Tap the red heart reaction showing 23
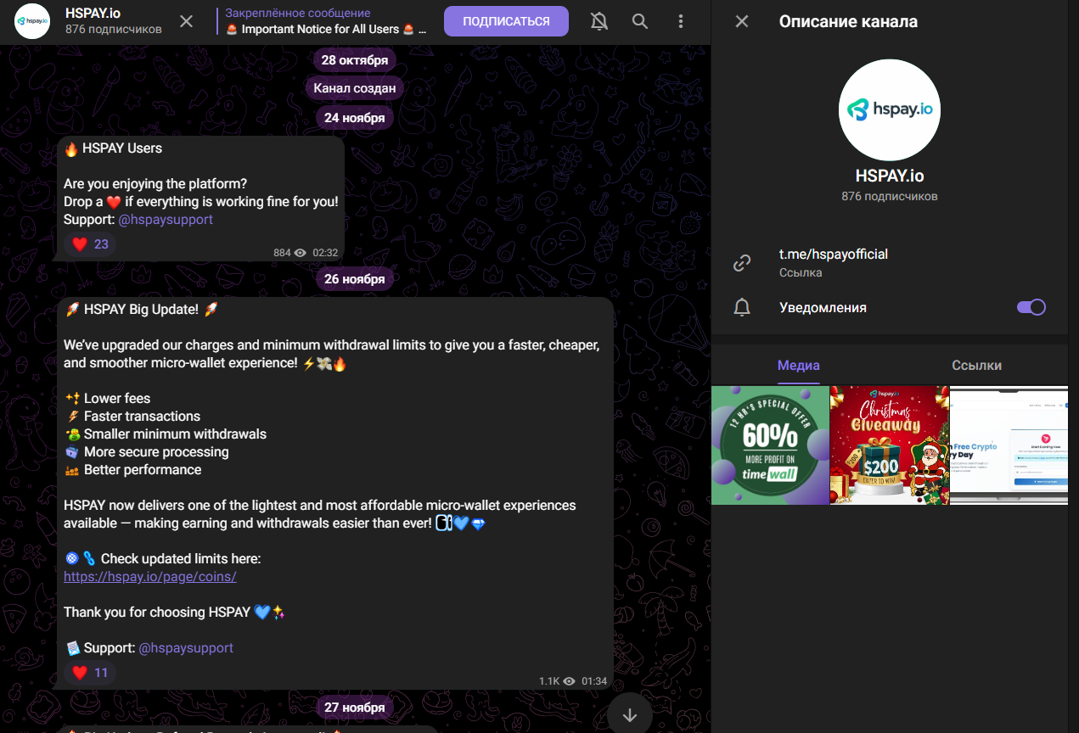 click(89, 243)
